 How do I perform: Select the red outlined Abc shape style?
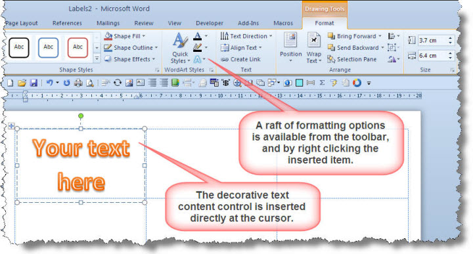click(78, 48)
